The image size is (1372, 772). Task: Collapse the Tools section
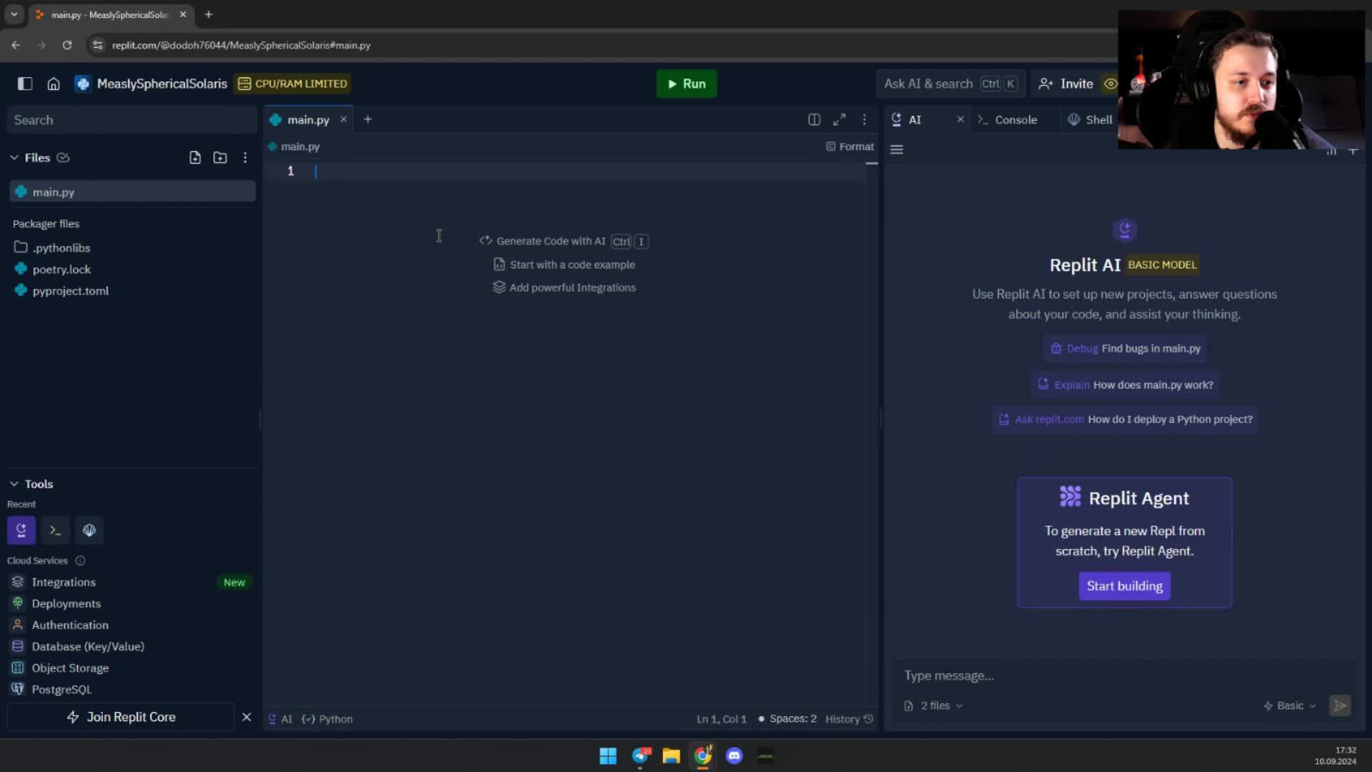pos(14,484)
